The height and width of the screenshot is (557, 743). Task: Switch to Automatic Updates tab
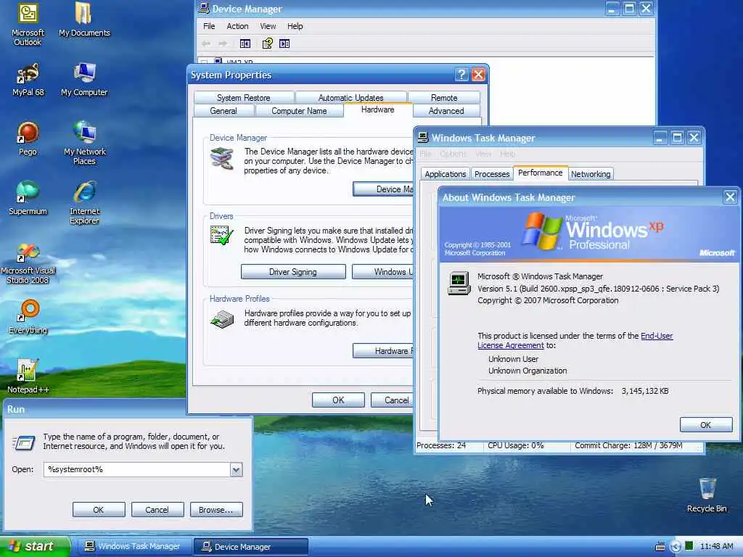350,98
